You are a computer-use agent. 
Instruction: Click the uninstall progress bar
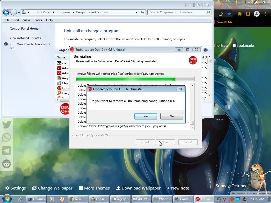(135, 79)
